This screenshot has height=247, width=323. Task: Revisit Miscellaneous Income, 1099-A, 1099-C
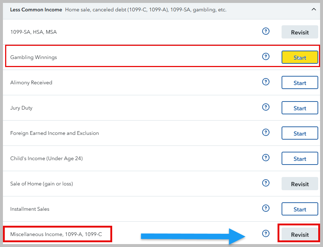click(x=300, y=235)
